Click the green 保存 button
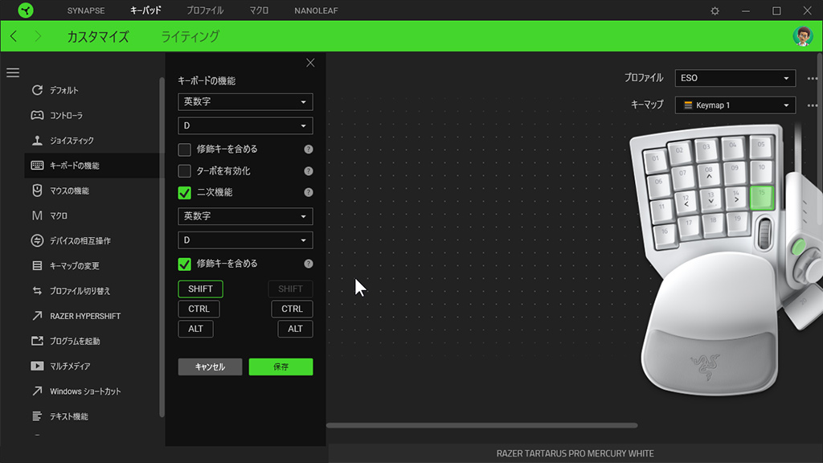 point(280,367)
